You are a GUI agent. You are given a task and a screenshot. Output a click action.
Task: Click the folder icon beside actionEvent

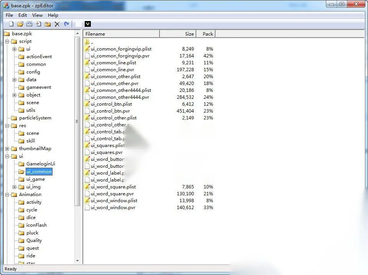21,57
